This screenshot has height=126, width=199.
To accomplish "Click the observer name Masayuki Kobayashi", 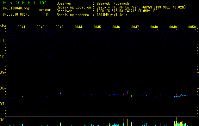I will (x=114, y=3).
